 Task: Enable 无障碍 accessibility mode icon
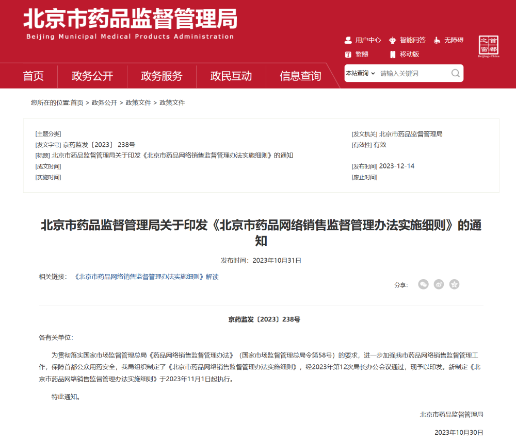437,40
